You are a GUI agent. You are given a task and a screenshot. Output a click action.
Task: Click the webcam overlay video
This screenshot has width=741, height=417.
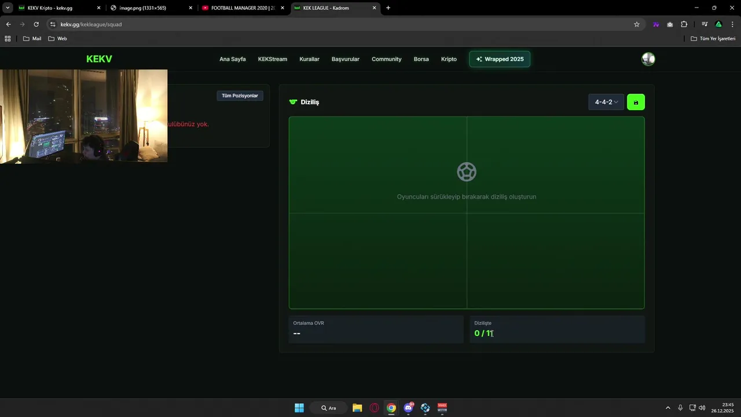coord(84,116)
